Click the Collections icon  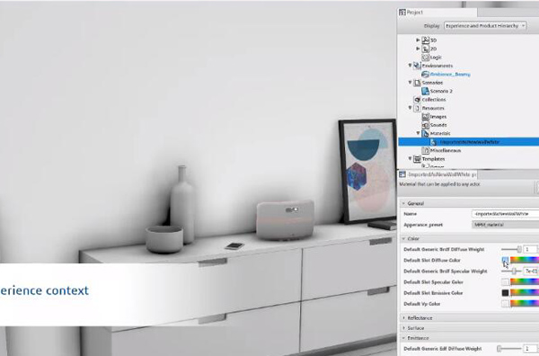point(418,100)
